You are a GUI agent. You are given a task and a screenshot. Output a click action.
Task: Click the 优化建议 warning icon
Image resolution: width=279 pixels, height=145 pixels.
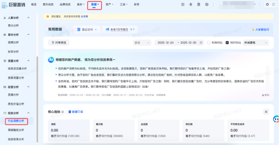48,17
